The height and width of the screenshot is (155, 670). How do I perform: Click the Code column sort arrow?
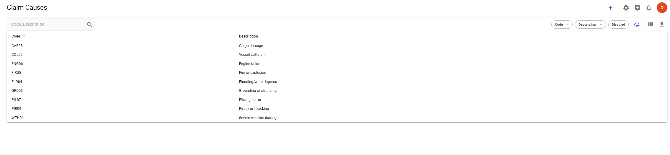(x=24, y=36)
